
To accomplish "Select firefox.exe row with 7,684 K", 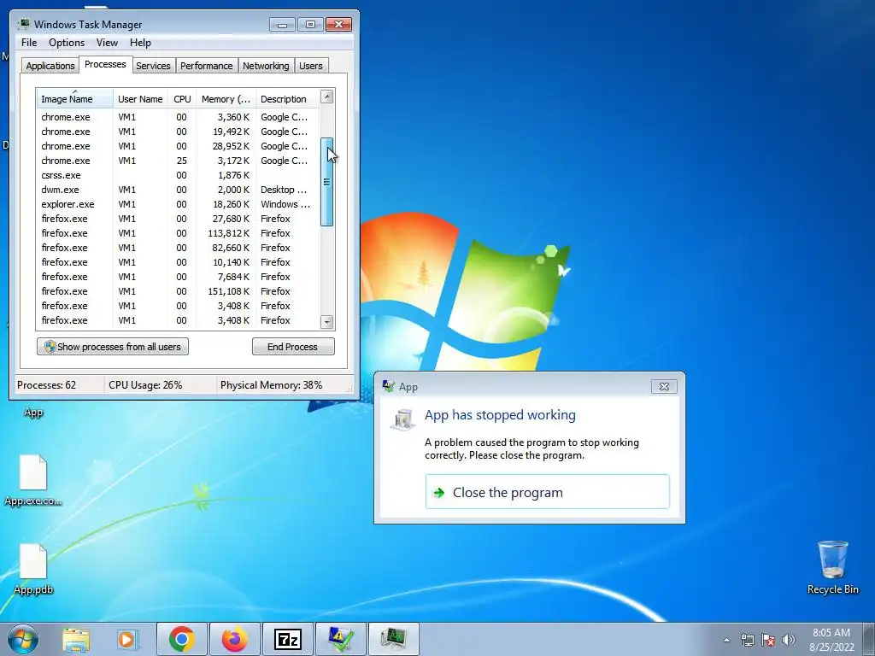I will (179, 277).
